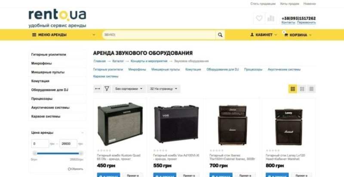The image size is (344, 177).
Task: Open the Без сортировки sorting dropdown
Action: pyautogui.click(x=129, y=89)
